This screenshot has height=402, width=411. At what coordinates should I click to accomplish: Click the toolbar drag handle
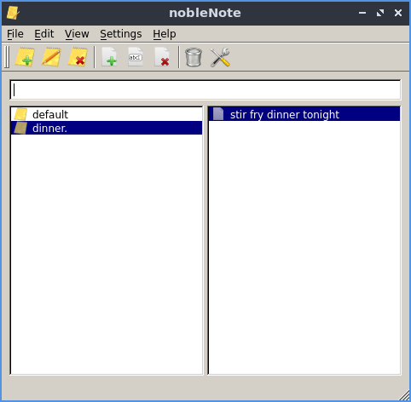tap(7, 57)
